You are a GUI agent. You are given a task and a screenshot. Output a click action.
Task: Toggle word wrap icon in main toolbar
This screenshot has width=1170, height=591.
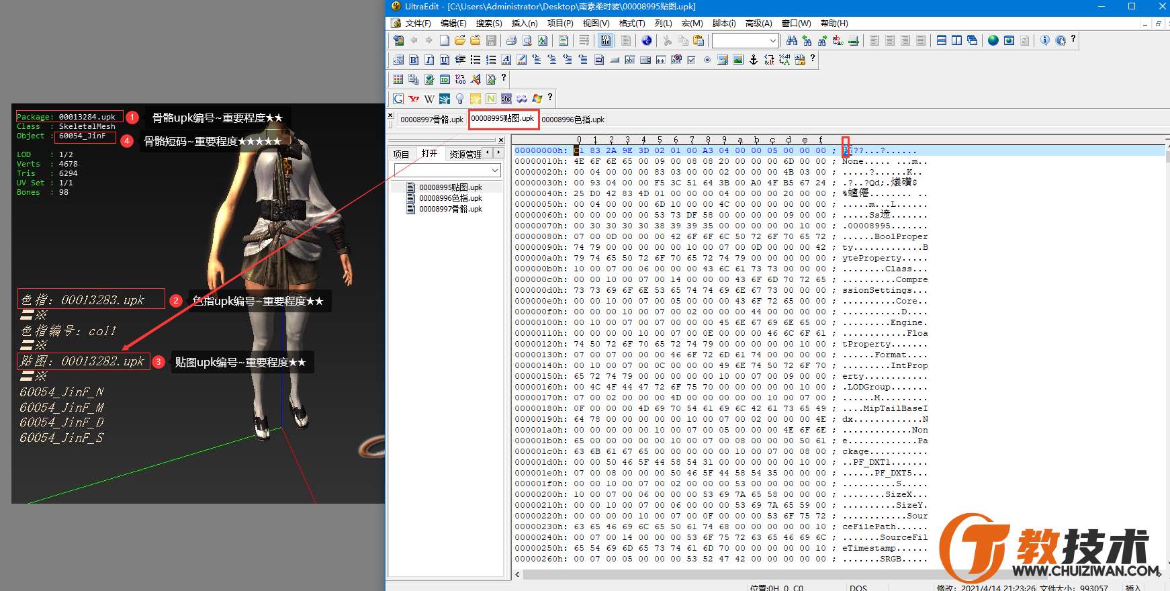click(x=584, y=41)
